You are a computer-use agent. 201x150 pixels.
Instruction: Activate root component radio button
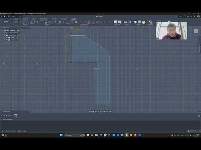click(18, 30)
